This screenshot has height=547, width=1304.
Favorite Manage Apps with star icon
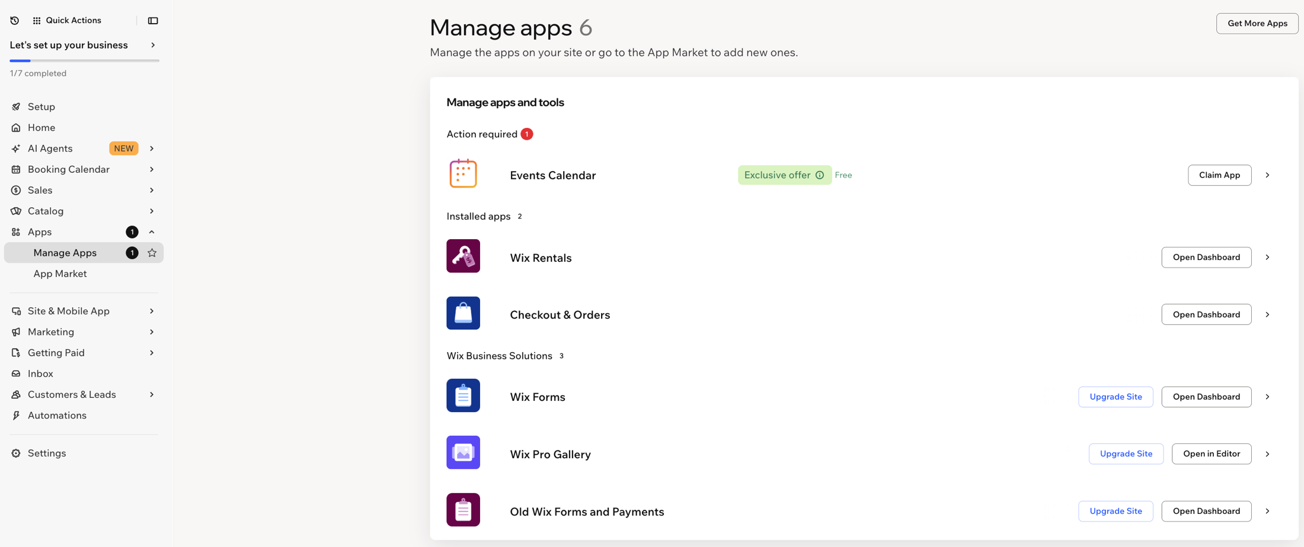pos(152,253)
